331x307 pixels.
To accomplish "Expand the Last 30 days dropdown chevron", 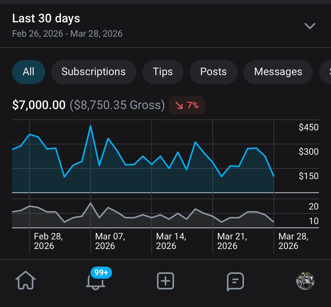I will point(310,26).
